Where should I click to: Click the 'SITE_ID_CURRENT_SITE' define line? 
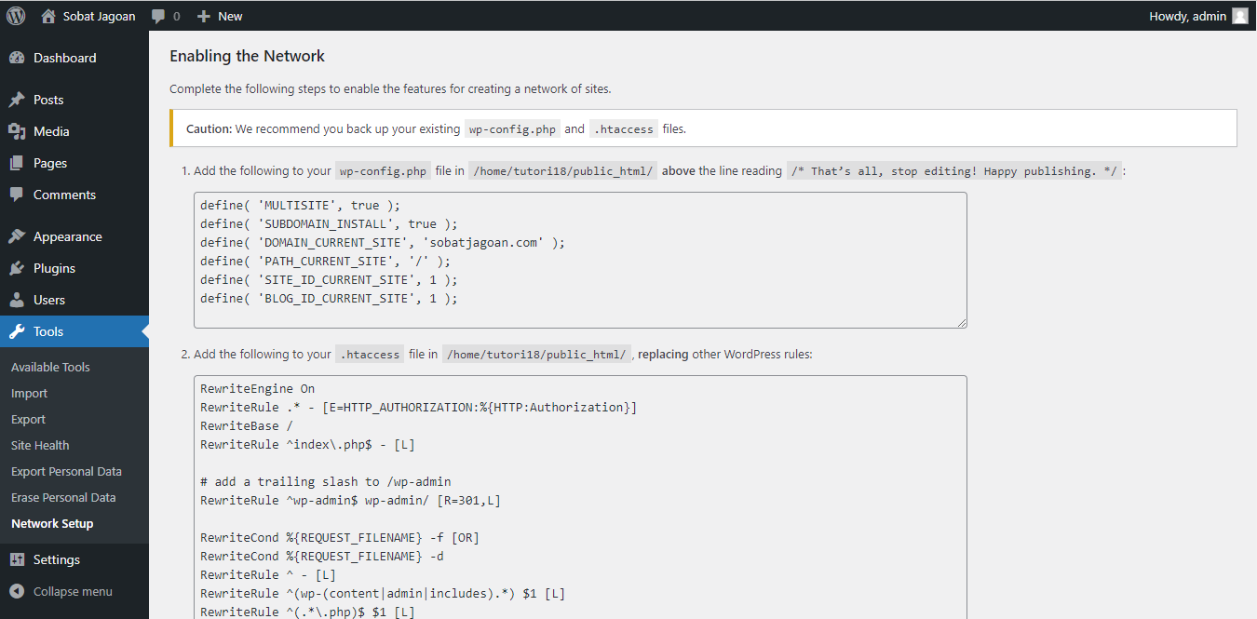(x=329, y=279)
